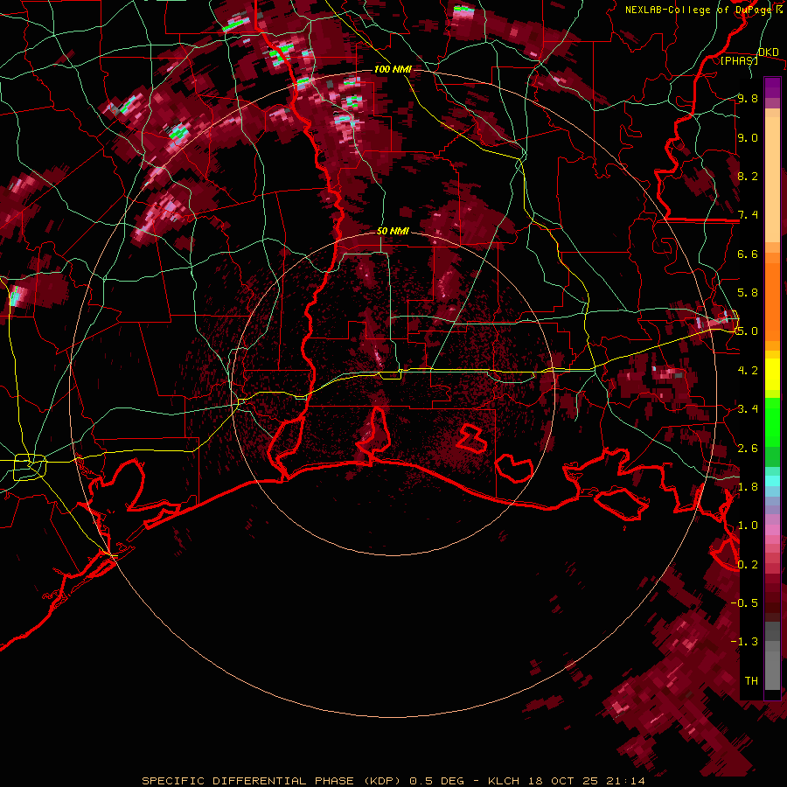This screenshot has height=787, width=787.
Task: Click the -1.3 value on the legend
Action: click(744, 642)
